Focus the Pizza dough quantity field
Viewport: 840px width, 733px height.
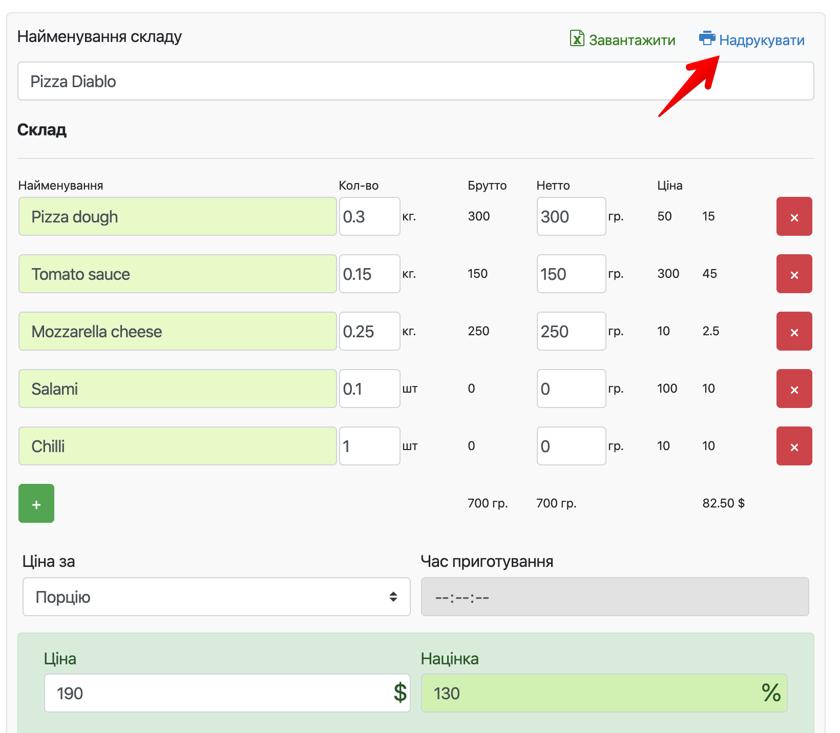[x=369, y=217]
